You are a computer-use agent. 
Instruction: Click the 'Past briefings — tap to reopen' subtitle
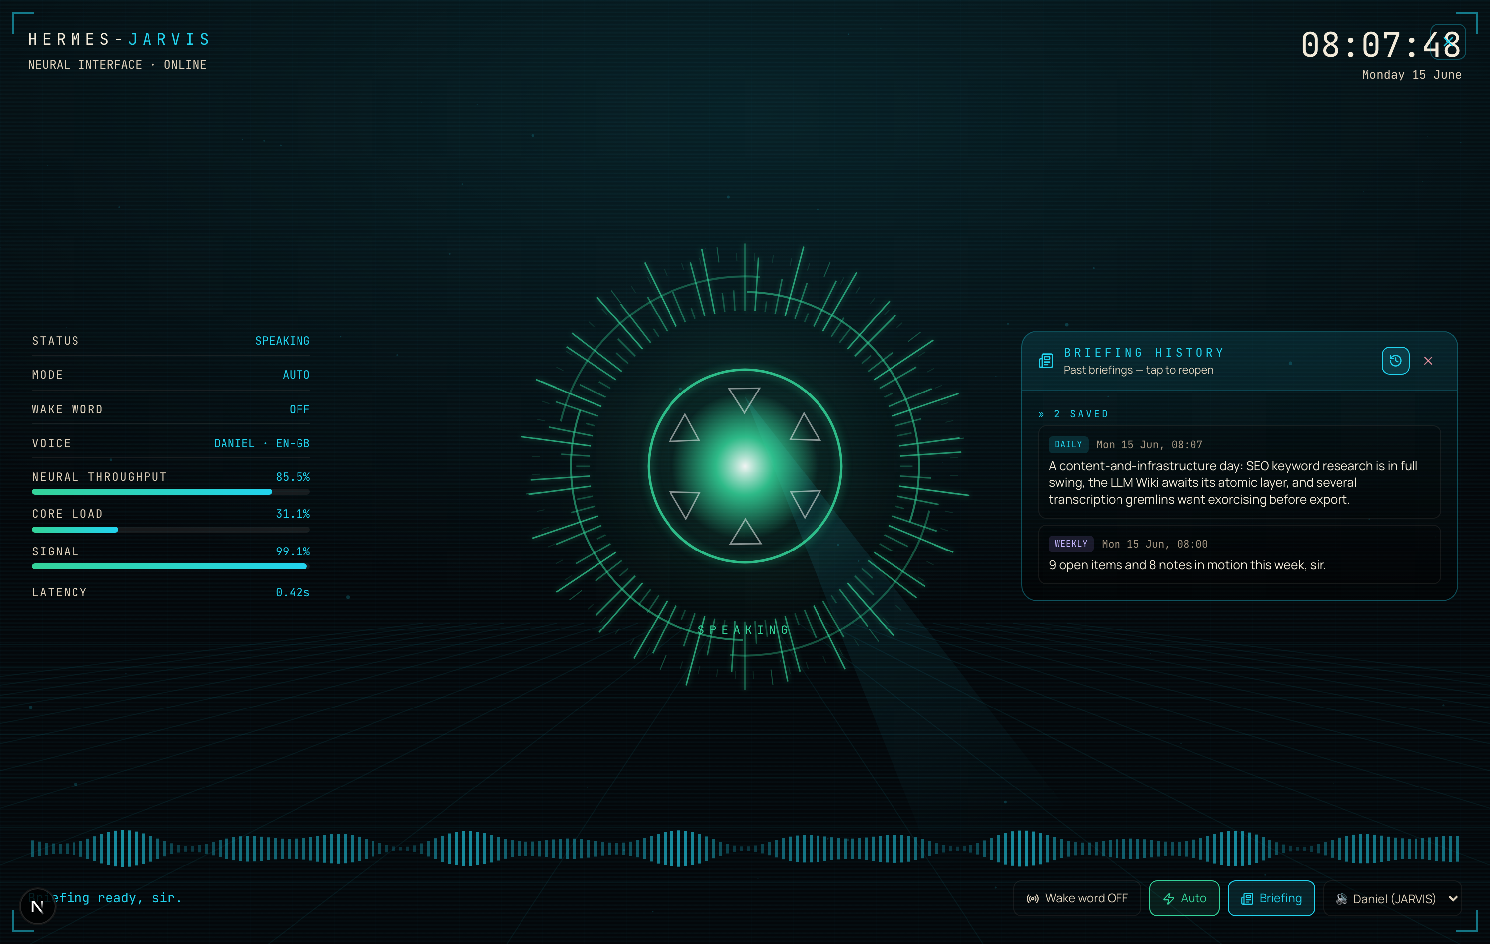click(1138, 370)
